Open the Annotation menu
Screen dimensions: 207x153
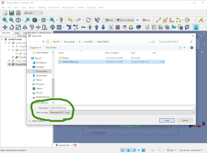(x=54, y=7)
